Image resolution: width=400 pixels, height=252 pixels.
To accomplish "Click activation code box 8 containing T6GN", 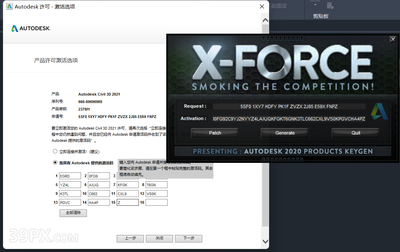I will pyautogui.click(x=156, y=185).
